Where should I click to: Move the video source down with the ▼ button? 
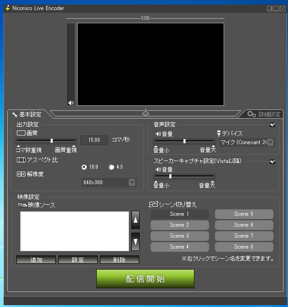(136, 242)
